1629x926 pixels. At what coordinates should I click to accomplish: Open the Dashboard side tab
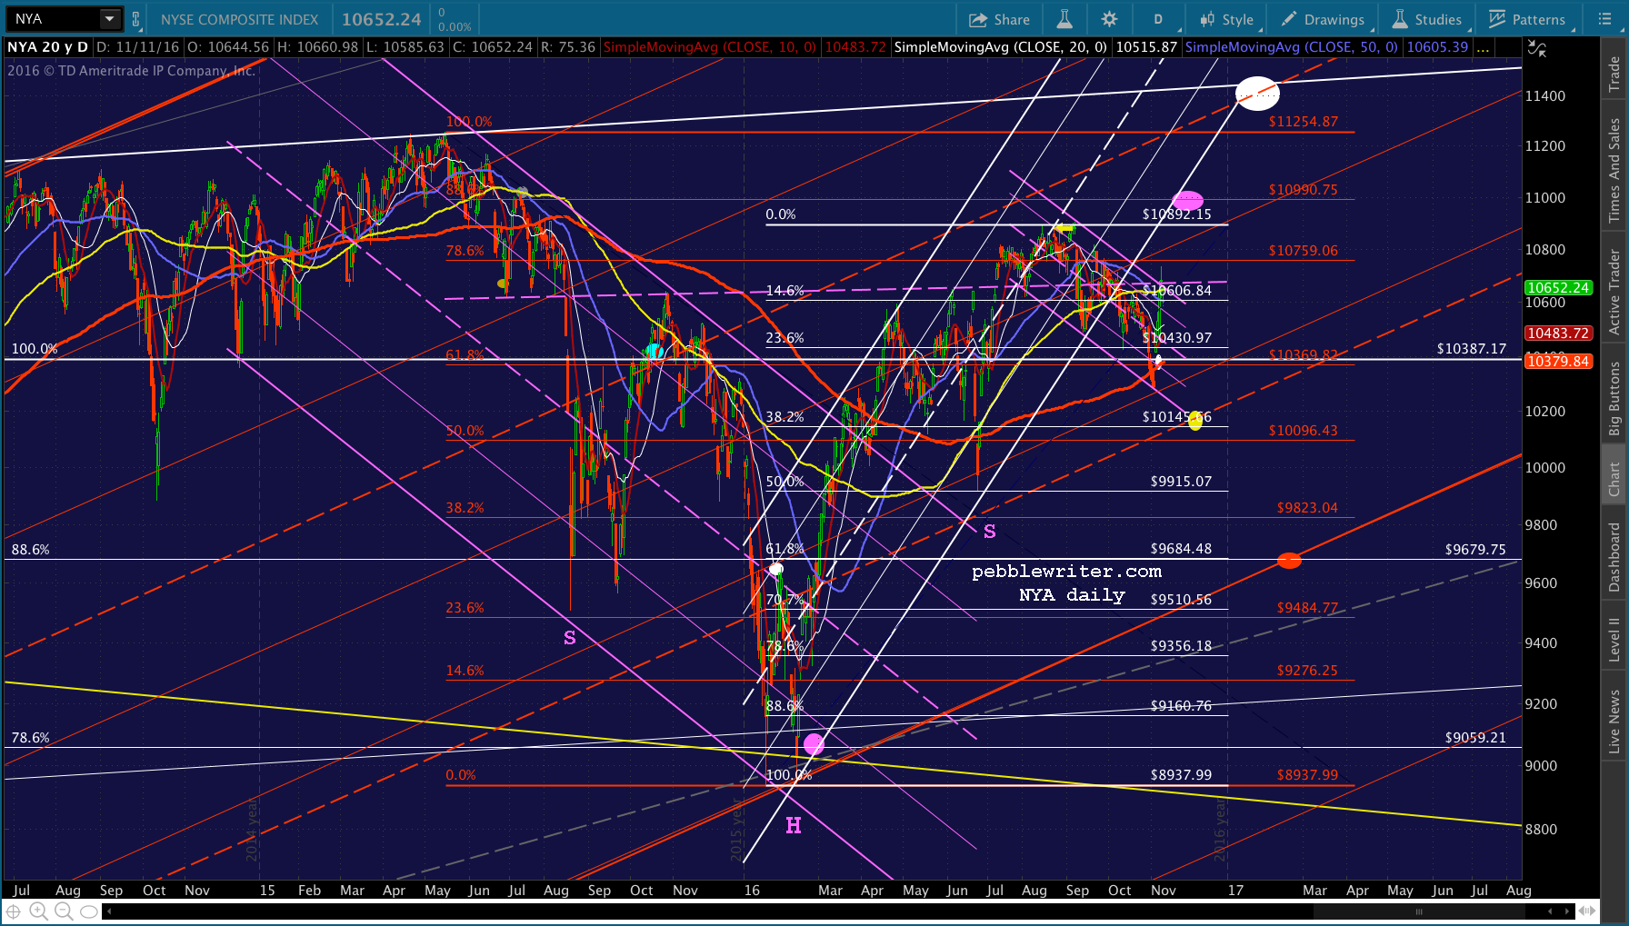(1614, 557)
